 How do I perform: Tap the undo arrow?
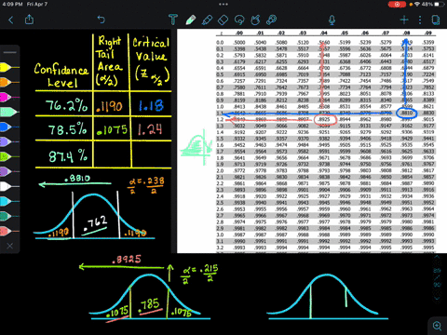pyautogui.click(x=102, y=20)
